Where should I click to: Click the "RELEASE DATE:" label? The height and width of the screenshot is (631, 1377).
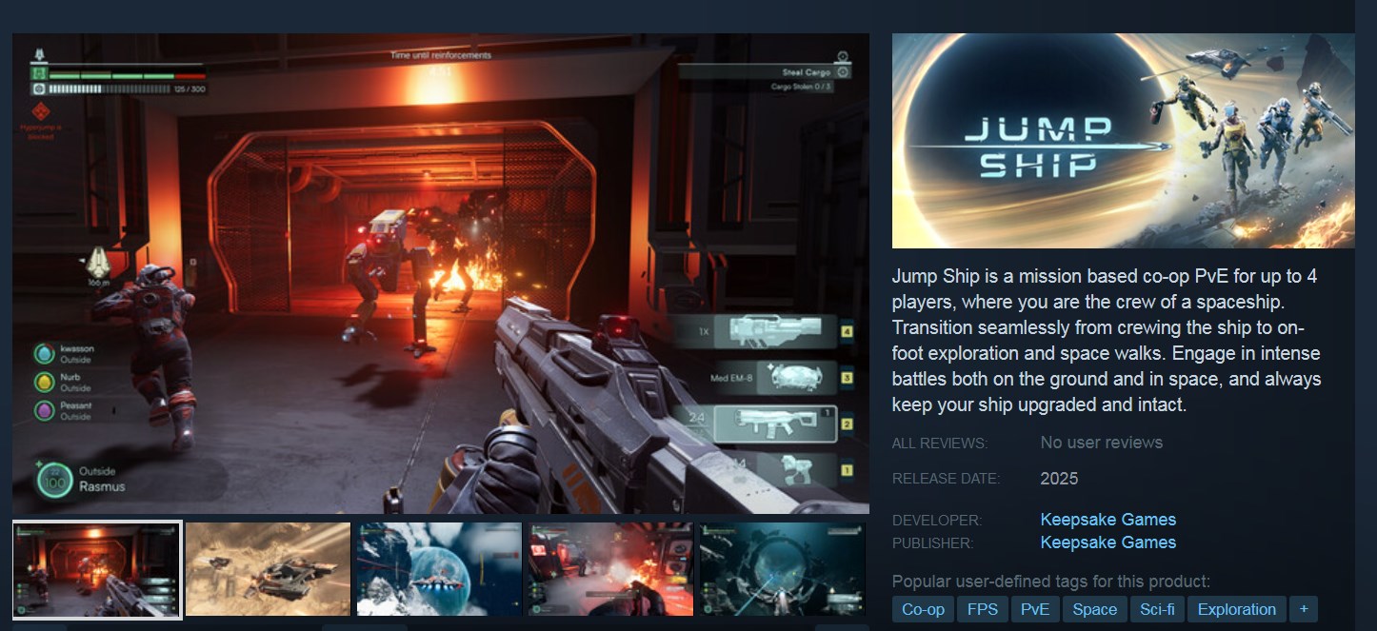(946, 479)
